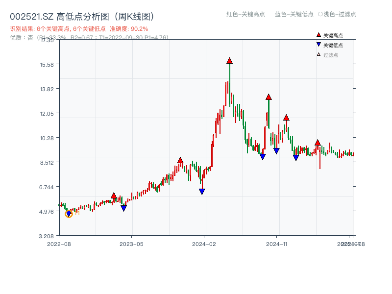Click the rightmost red key-high triangle marker
This screenshot has height=294, width=392.
[x=318, y=143]
